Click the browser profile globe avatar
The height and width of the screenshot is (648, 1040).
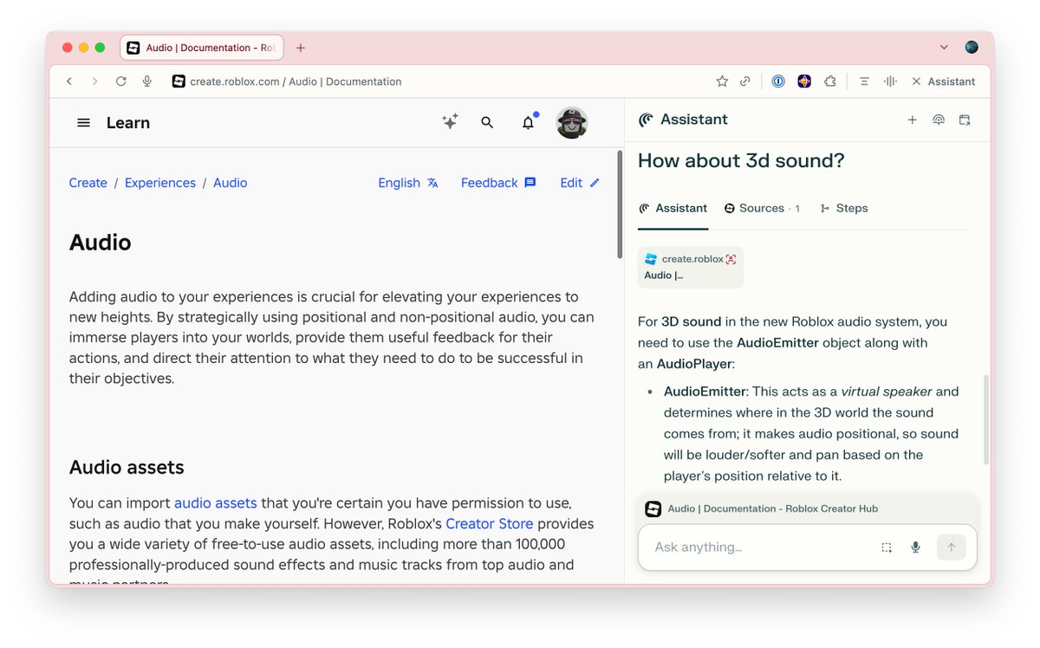pyautogui.click(x=972, y=48)
